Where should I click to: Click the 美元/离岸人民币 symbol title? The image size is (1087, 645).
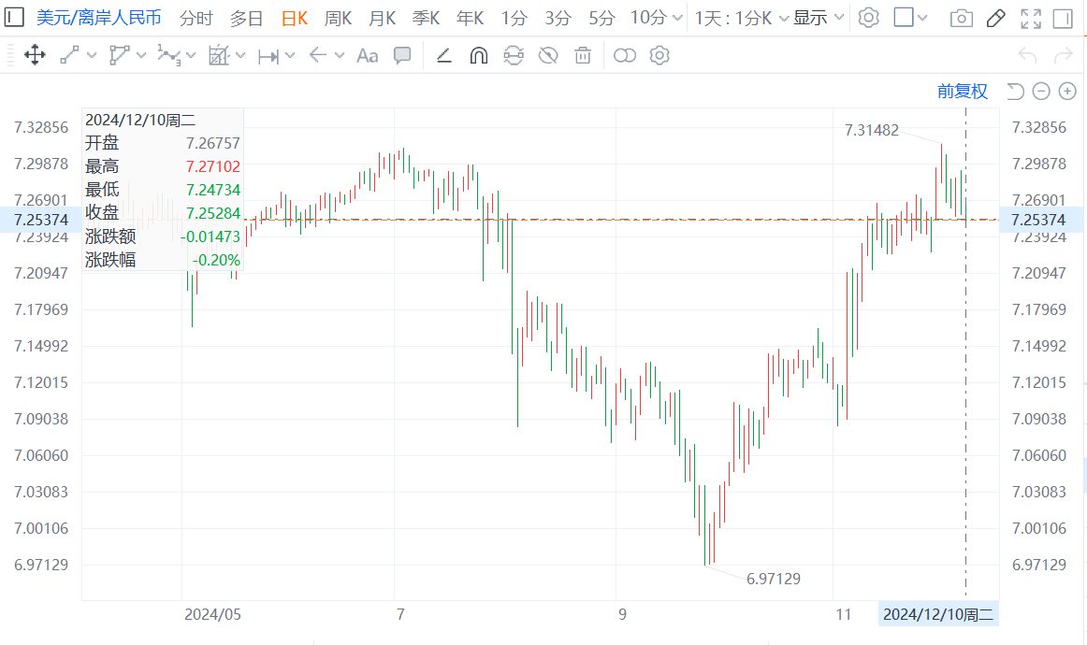pyautogui.click(x=98, y=18)
